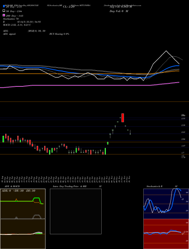Open the 'ADX & MACD' panel title

click(12, 186)
